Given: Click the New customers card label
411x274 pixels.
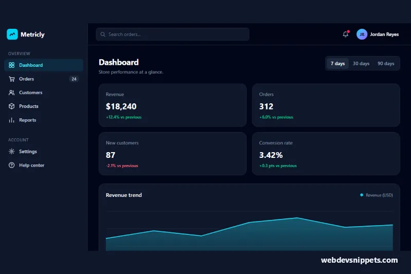Looking at the screenshot, I should click(x=122, y=143).
